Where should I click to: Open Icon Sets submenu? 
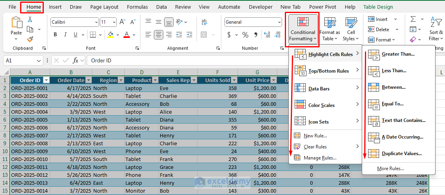[x=325, y=122]
